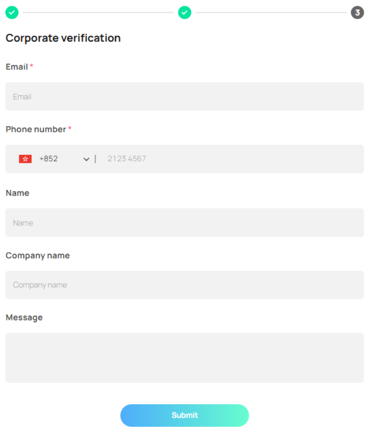Viewport: 367px width, 431px height.
Task: Click the Phone number label
Action: tap(36, 130)
